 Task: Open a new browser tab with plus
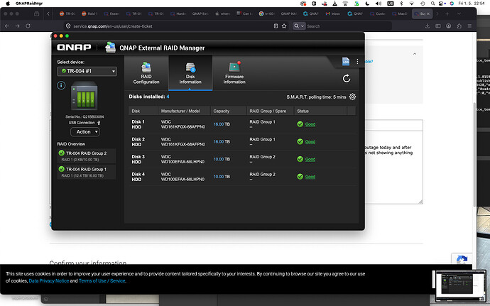tap(447, 13)
